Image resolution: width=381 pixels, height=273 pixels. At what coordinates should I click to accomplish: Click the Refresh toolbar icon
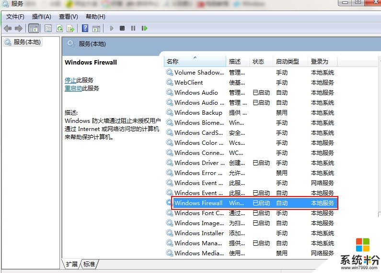point(59,28)
